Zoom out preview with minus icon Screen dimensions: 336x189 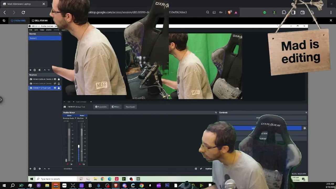point(64,102)
